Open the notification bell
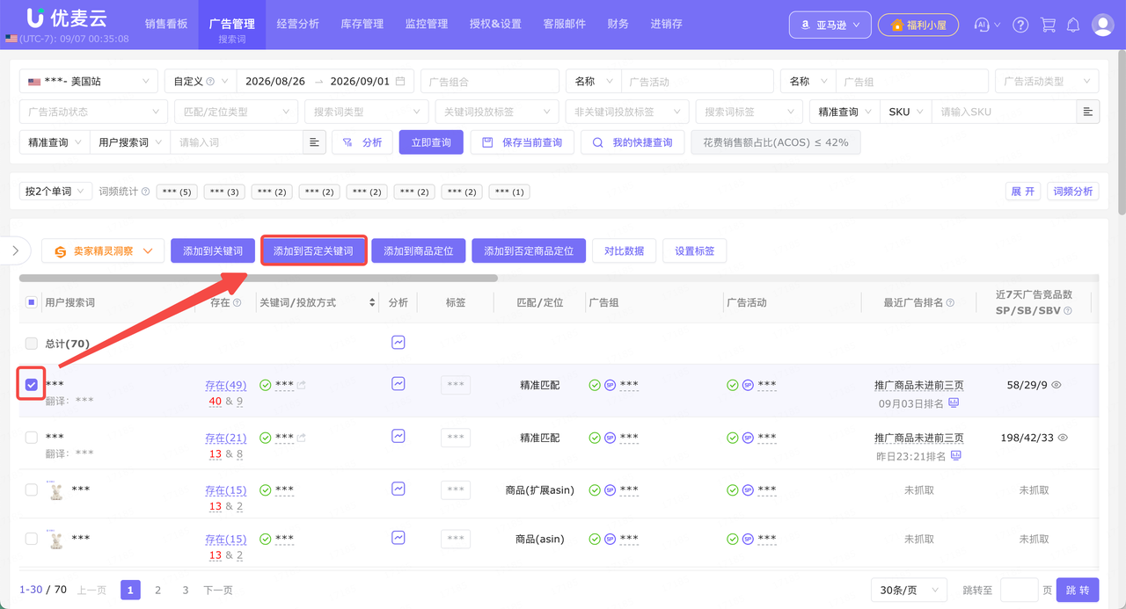The image size is (1126, 609). click(x=1073, y=25)
